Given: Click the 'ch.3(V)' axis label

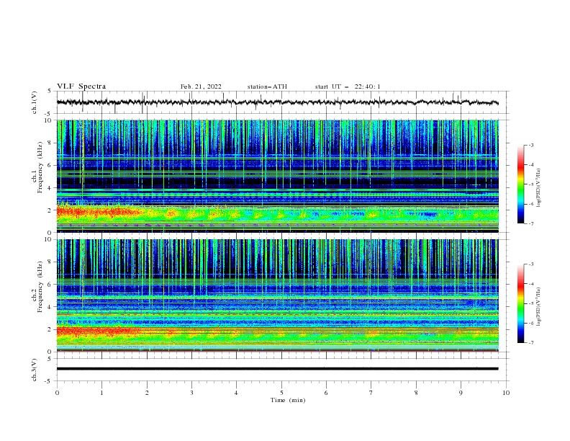Looking at the screenshot, I should [x=35, y=370].
